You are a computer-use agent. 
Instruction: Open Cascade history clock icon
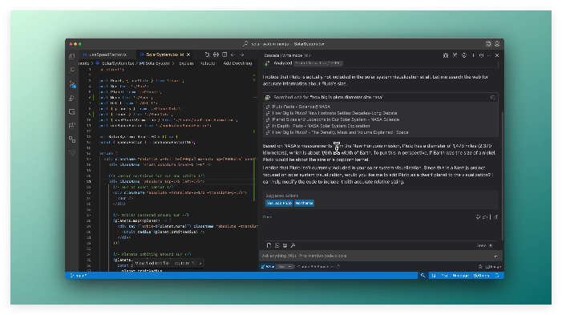tap(481, 55)
